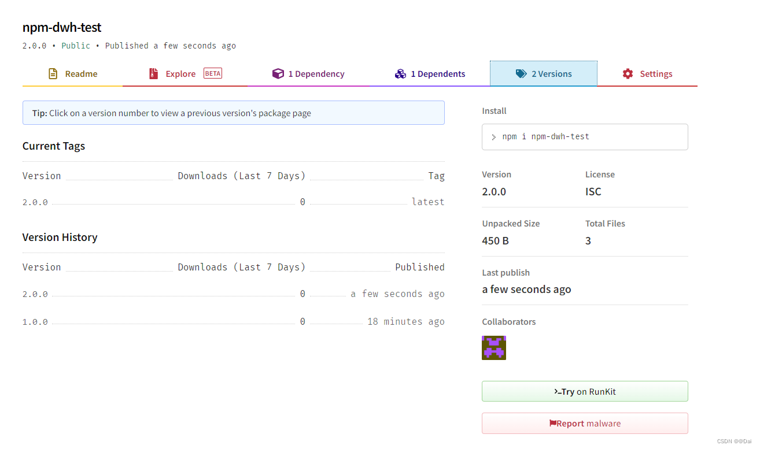Click the 'Published' column header
760x449 pixels.
tap(420, 267)
